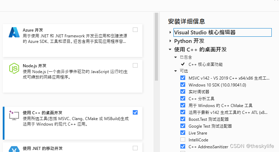This screenshot has width=279, height=152.
Task: Uncheck Boost.Test 测试适配器
Action: tap(183, 119)
